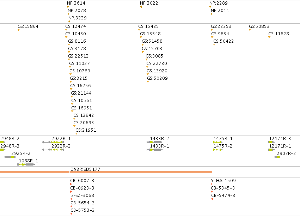Select the NP:3229 insertion label

[78, 18]
